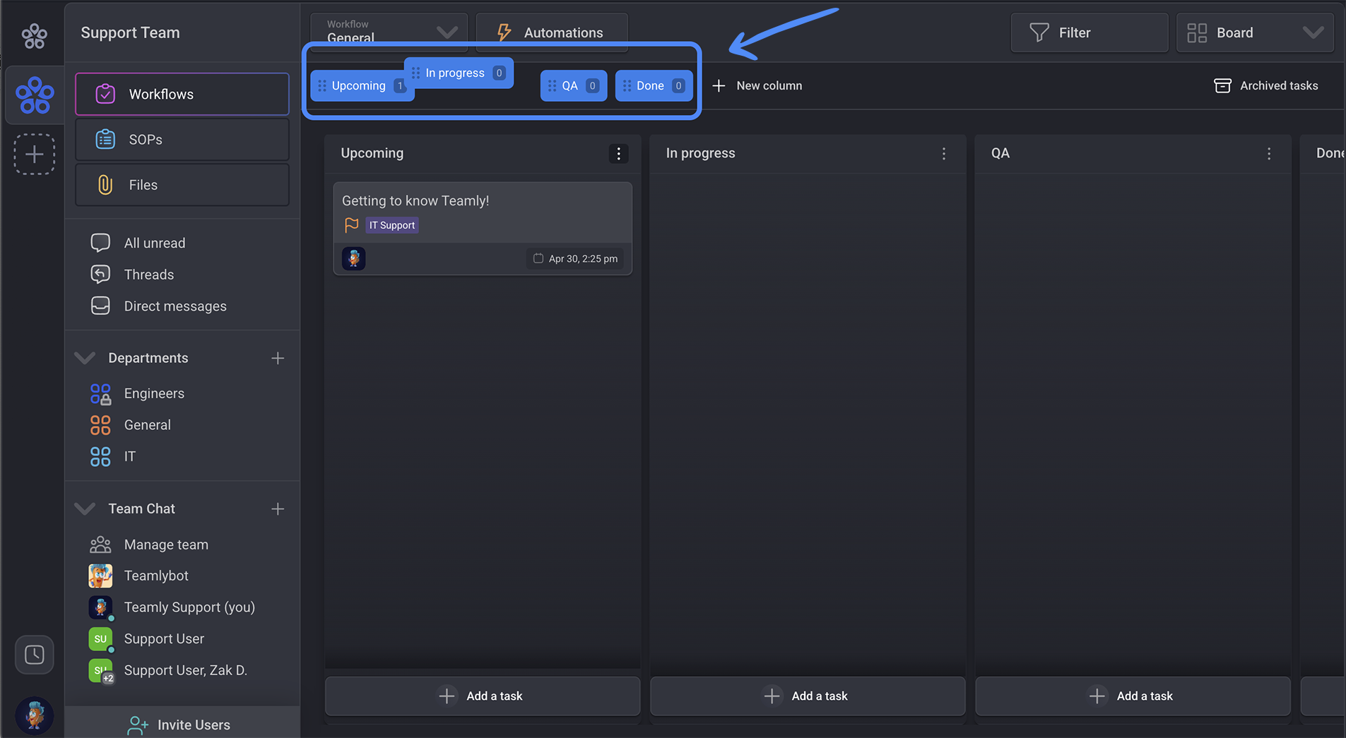Screen dimensions: 1346x738
Task: Click the Teamly logo at top left
Action: click(34, 35)
